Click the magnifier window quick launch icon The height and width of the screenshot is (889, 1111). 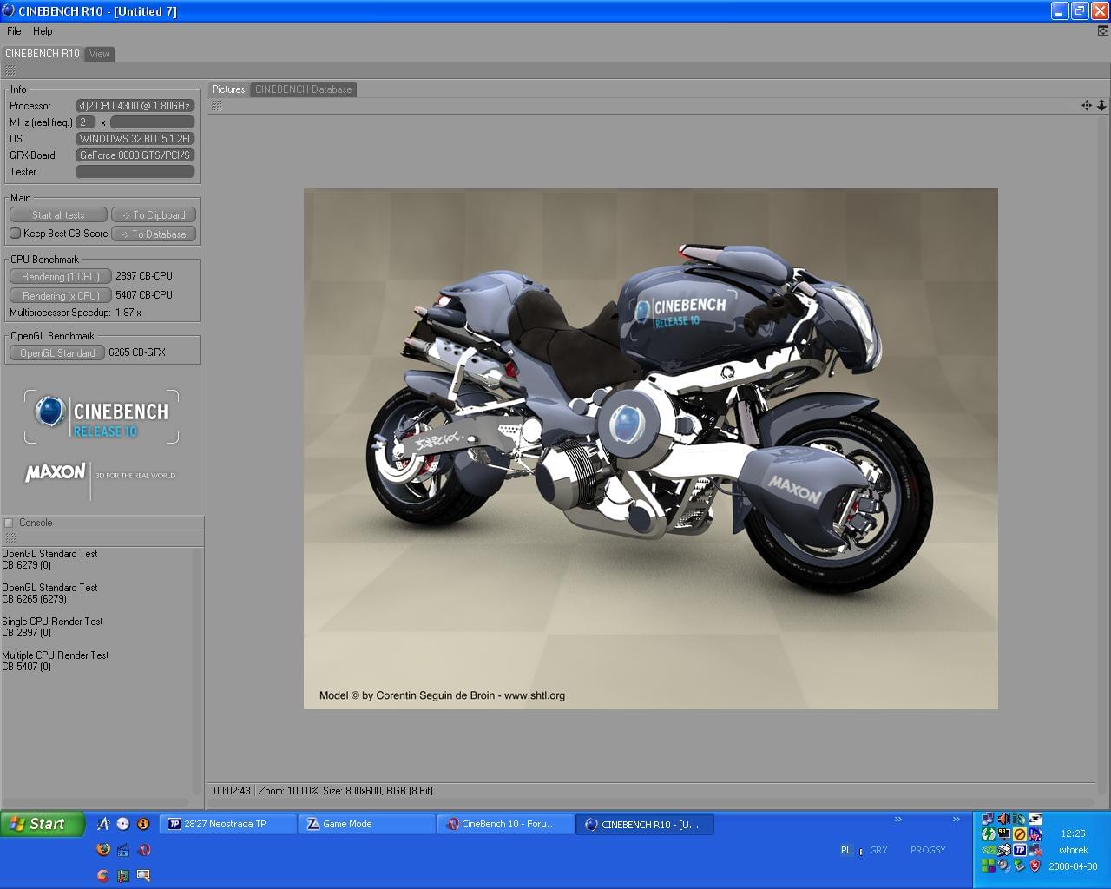click(x=143, y=875)
